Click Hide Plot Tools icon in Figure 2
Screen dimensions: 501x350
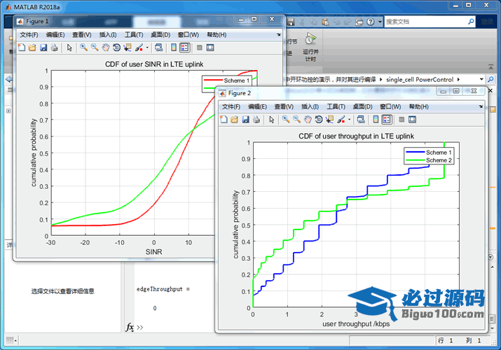pyautogui.click(x=402, y=120)
